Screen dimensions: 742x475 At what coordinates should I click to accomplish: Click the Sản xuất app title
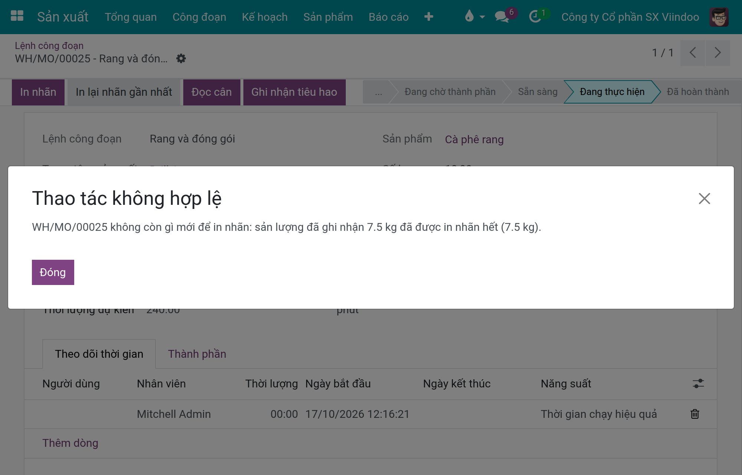[63, 17]
